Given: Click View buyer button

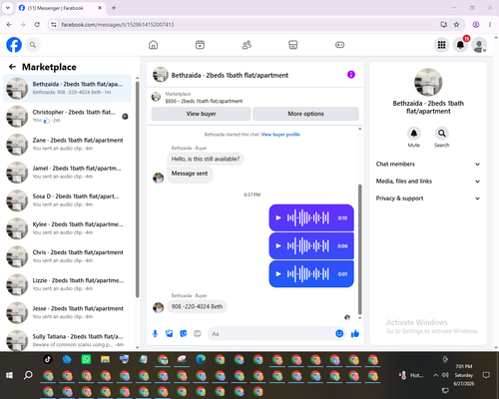Looking at the screenshot, I should click(201, 114).
